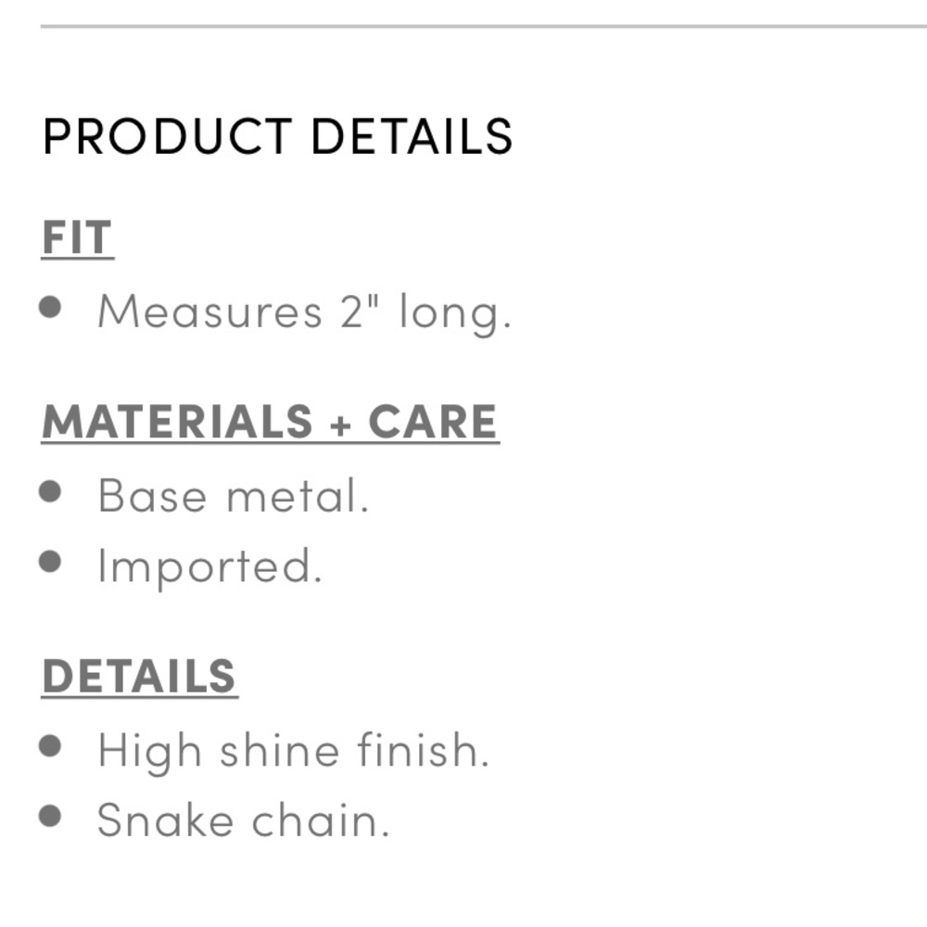927x927 pixels.
Task: Open the MATERIALS + CARE underlined heading
Action: 270,422
